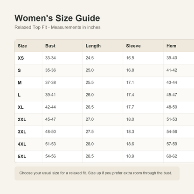Select the L size row label
194x194 pixels.
point(19,95)
